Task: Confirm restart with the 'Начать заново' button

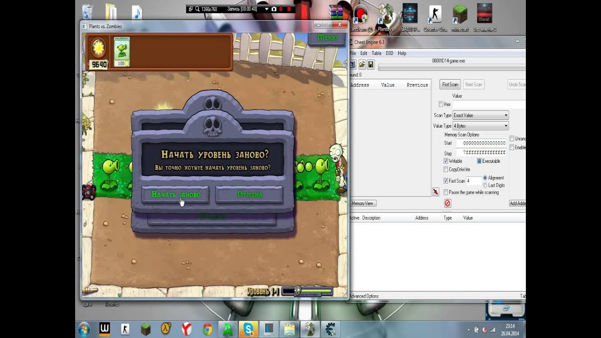Action: click(x=176, y=194)
